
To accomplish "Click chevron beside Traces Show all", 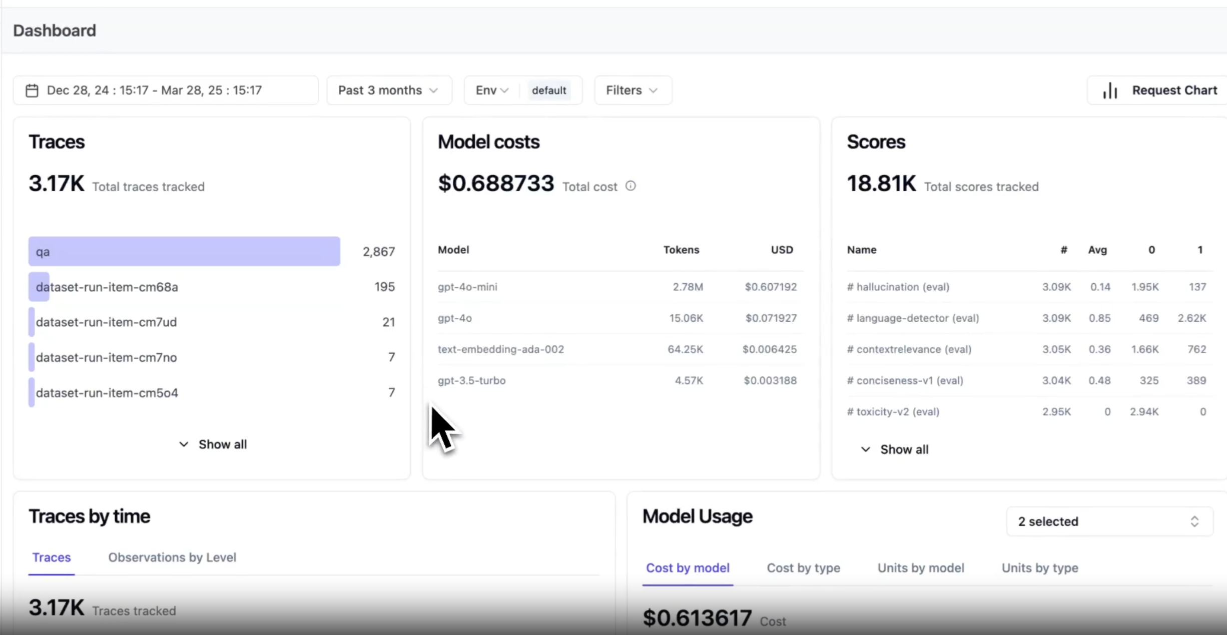I will click(184, 444).
